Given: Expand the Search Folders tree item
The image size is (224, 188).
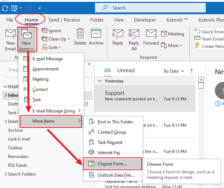Looking at the screenshot, I should coord(5,174).
